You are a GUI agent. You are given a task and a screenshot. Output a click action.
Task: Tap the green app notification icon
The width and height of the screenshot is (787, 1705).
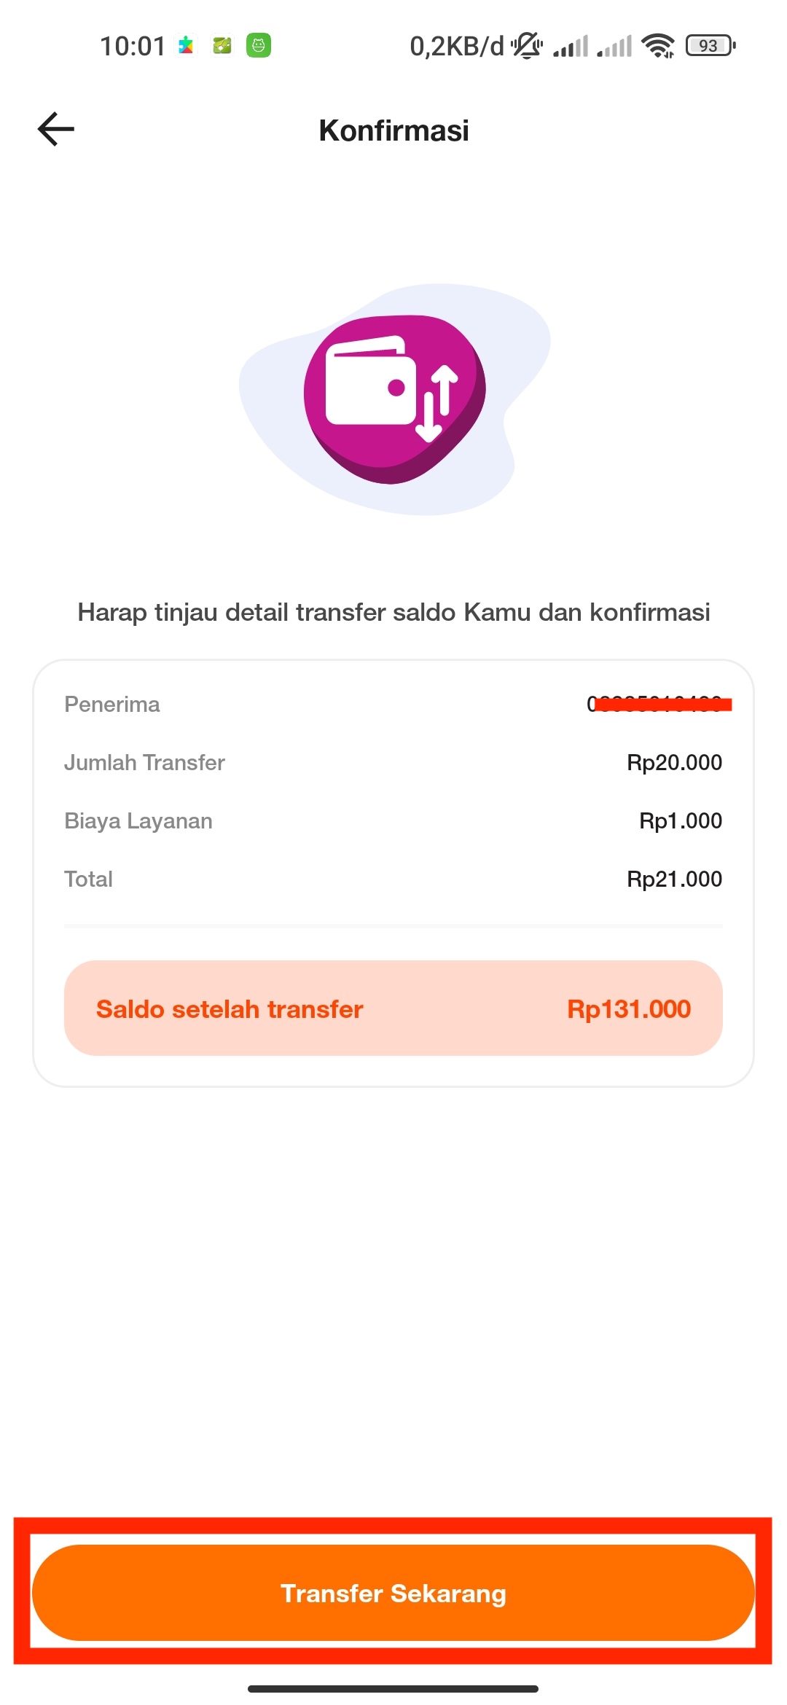tap(259, 45)
